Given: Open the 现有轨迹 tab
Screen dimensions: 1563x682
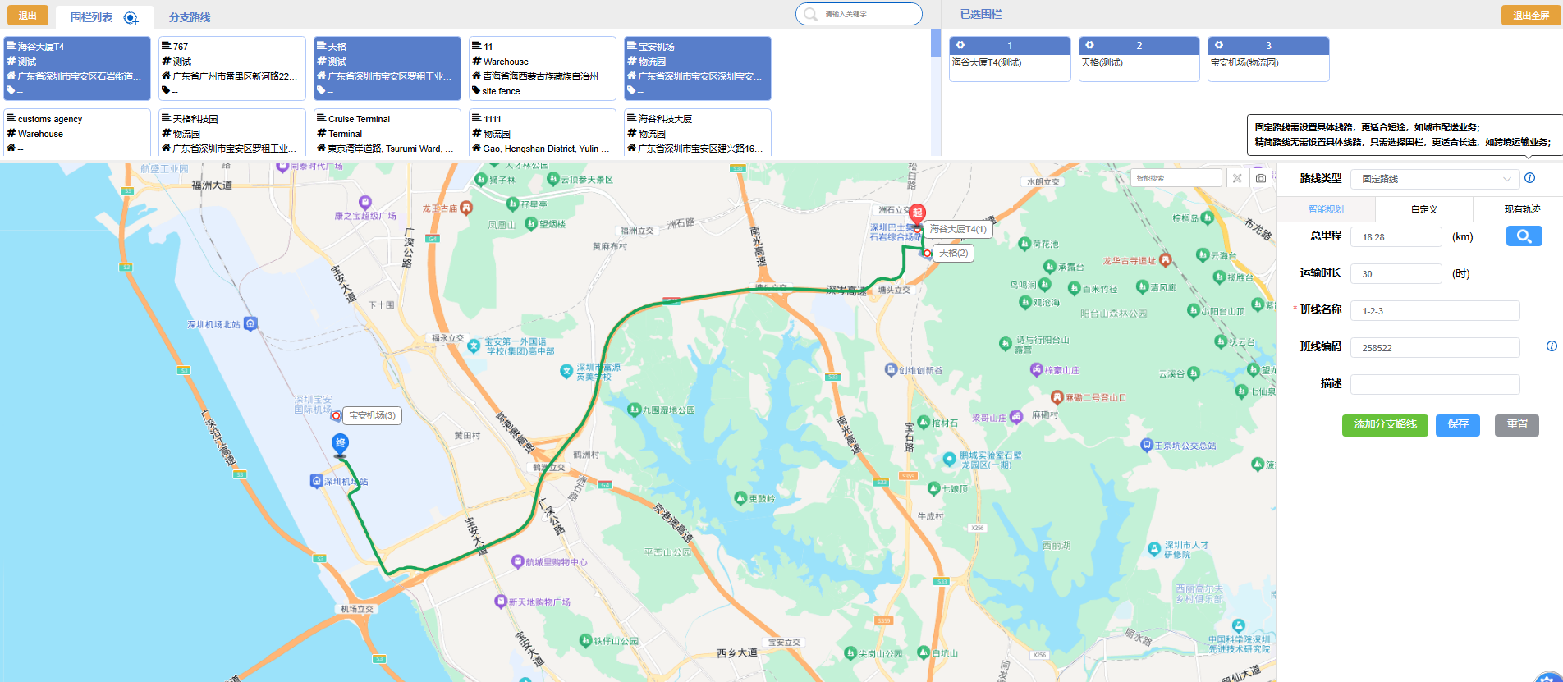Looking at the screenshot, I should (1521, 209).
